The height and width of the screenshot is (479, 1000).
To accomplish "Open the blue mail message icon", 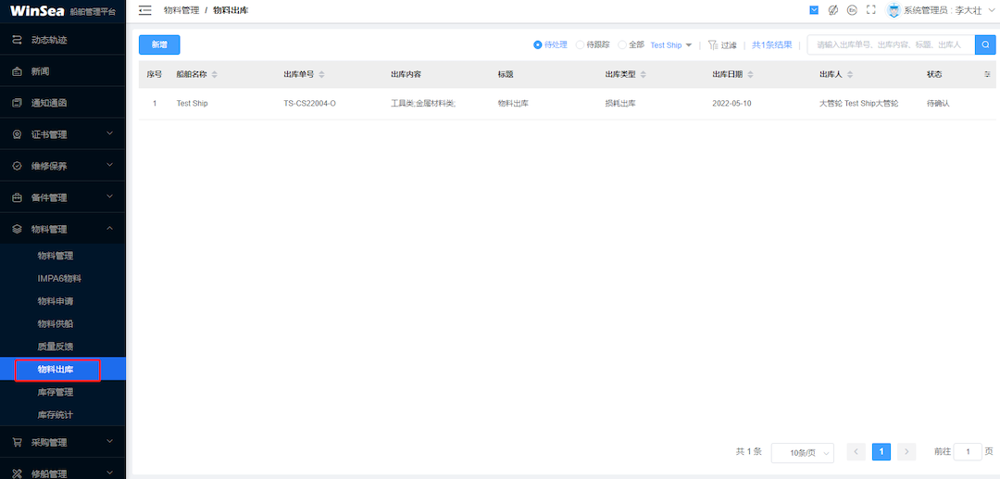I will point(814,10).
